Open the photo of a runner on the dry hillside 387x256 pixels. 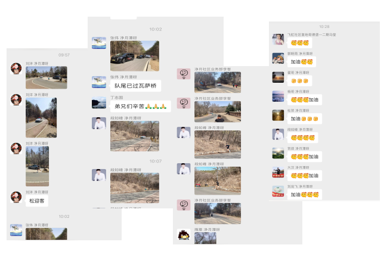tap(218, 145)
